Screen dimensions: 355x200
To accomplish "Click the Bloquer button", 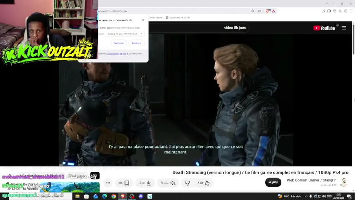I will (x=136, y=43).
